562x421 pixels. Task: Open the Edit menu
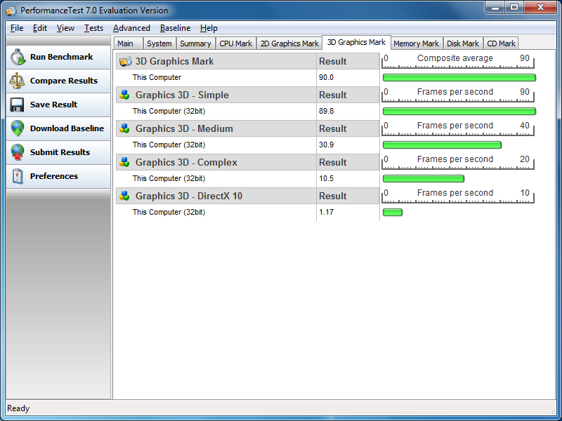[40, 28]
